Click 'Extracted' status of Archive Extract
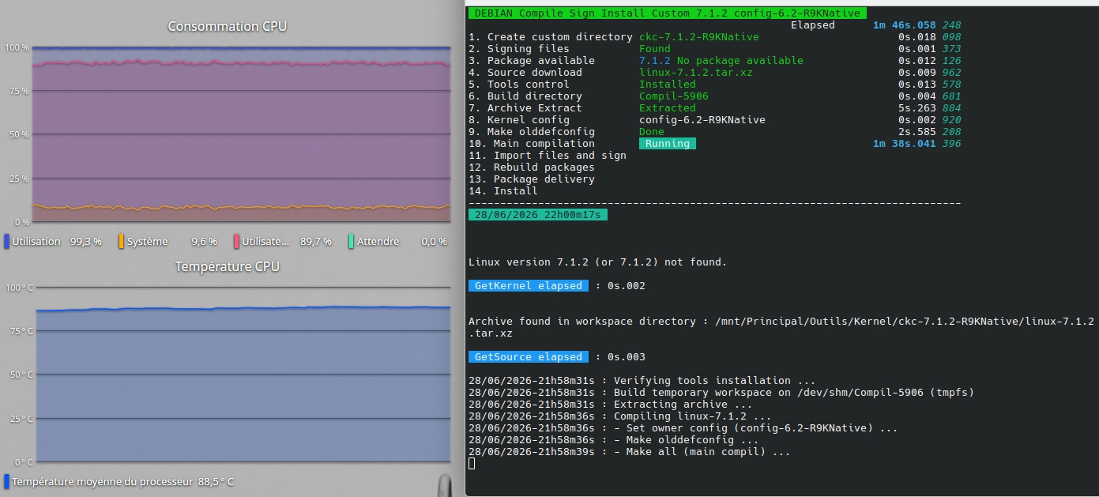The height and width of the screenshot is (497, 1099). coord(668,108)
